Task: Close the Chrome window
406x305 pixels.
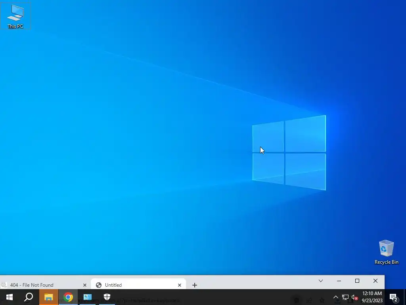Action: [x=375, y=281]
